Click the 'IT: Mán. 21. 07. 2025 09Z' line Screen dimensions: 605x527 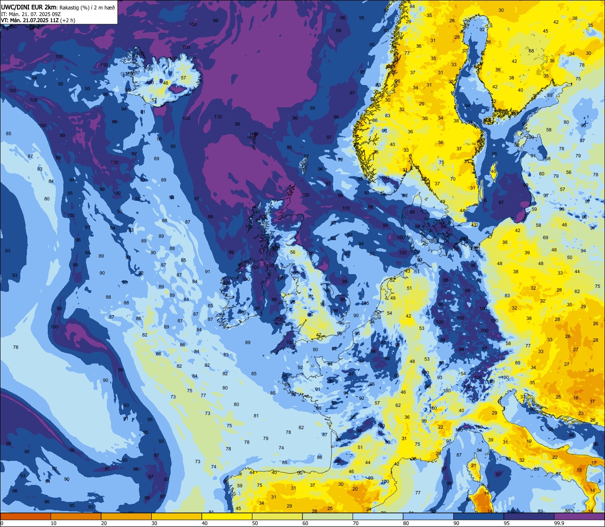[31, 13]
